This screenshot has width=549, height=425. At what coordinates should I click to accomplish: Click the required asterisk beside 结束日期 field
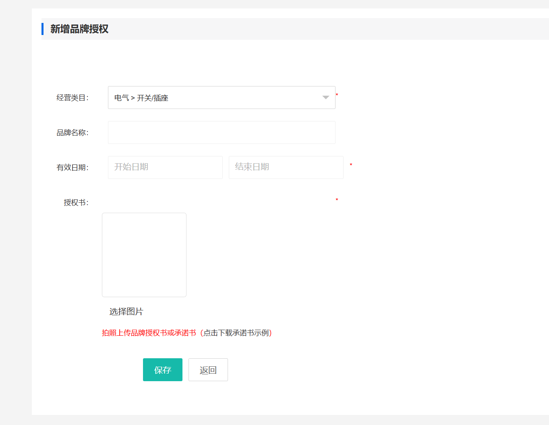[351, 165]
